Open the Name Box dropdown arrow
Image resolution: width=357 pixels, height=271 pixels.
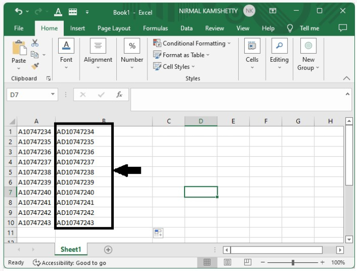[53, 94]
